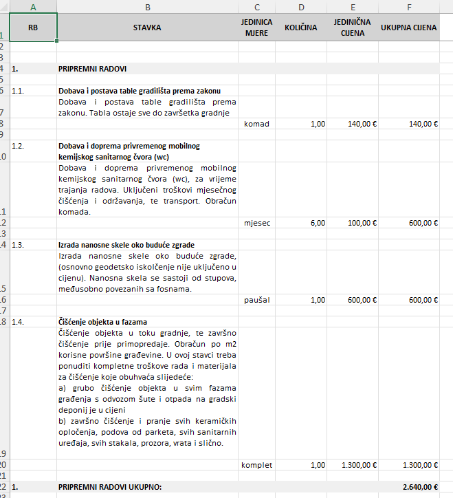Click the select-all corner of grid
453x498 pixels.
pos(4,6)
